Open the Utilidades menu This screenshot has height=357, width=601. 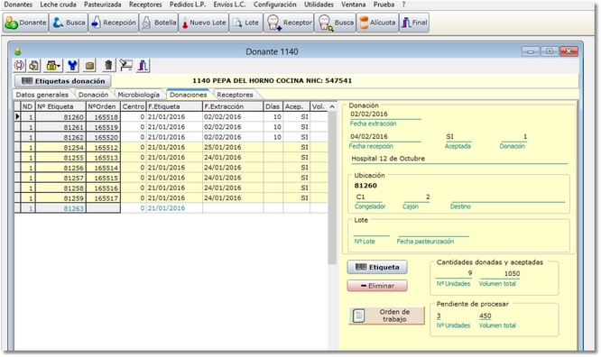point(319,5)
